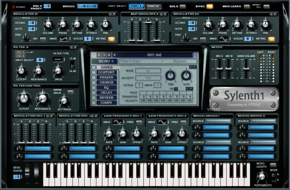
Task: Click the Filter A Resonance knob
Action: pos(38,71)
